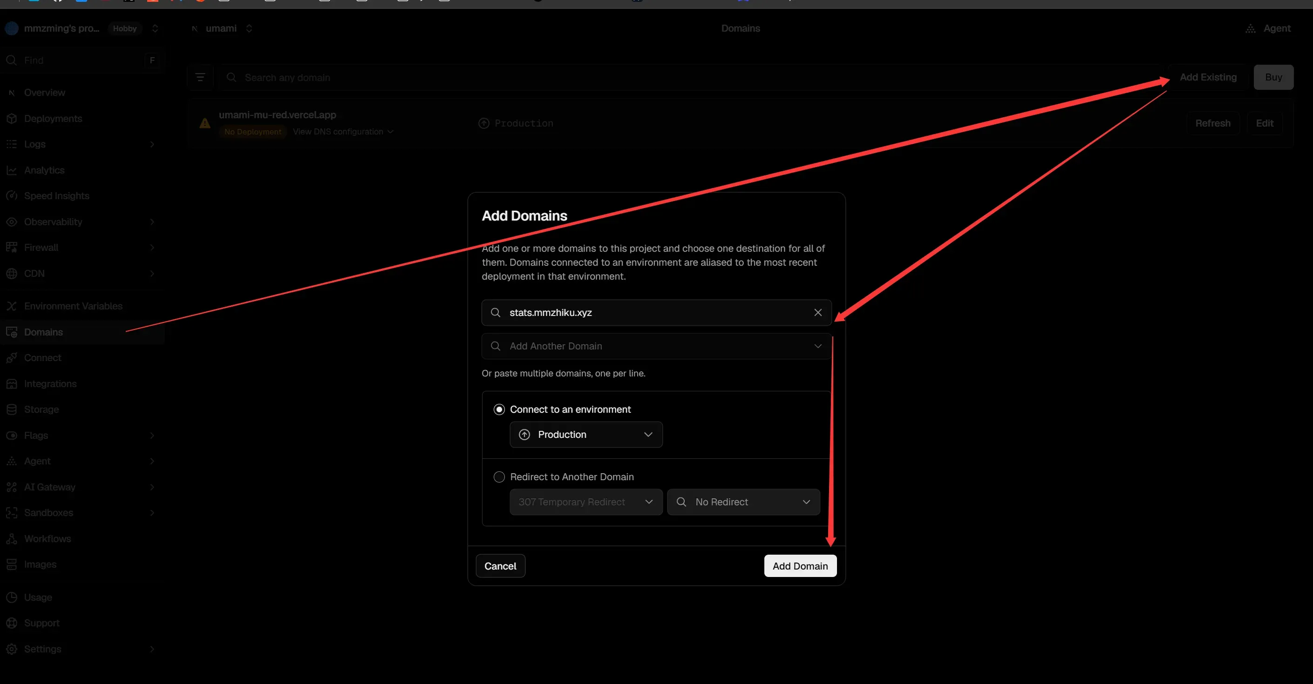Click the Settings gear icon

tap(12, 649)
